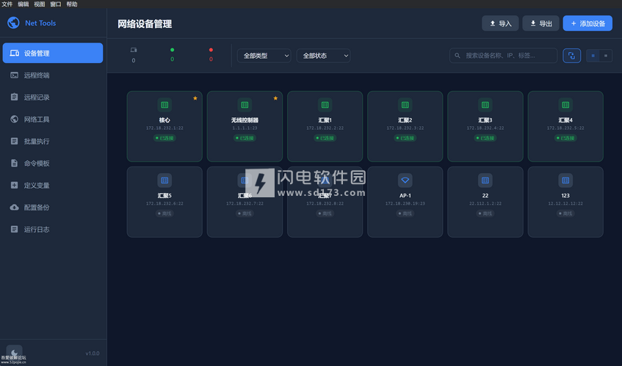
Task: Open the 视图 menu in menu bar
Action: point(39,4)
